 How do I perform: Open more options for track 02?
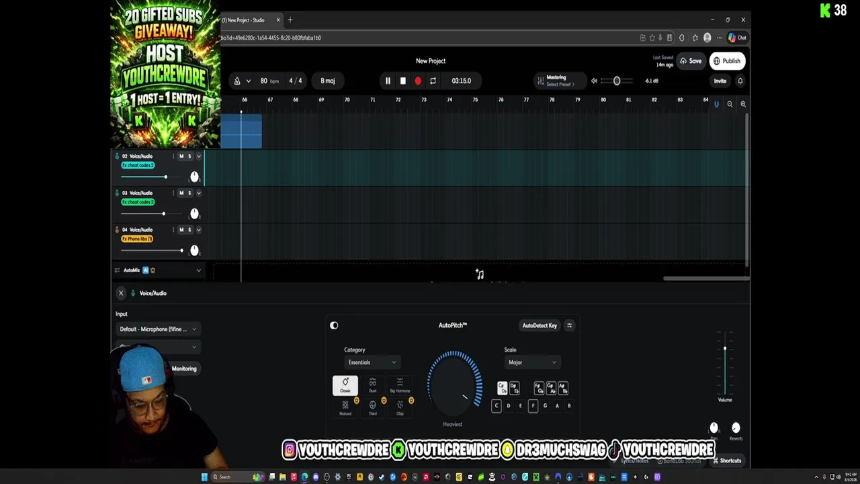pos(173,156)
